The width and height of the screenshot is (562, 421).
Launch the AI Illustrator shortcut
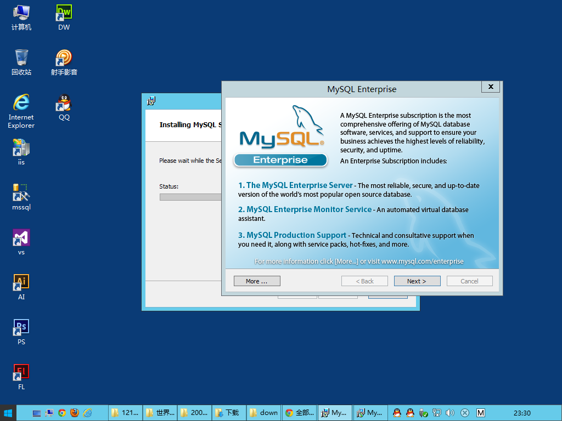(x=21, y=287)
